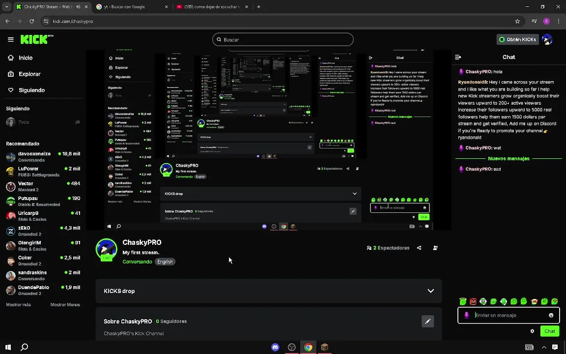Viewport: 566px width, 354px height.
Task: Open OBS Studio from the taskbar
Action: [x=292, y=347]
